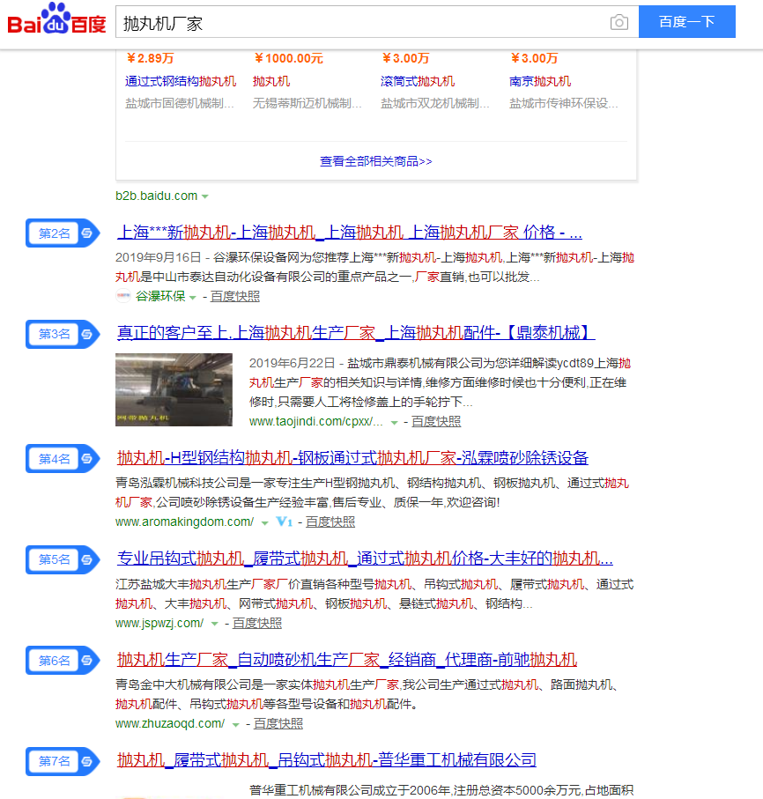Open 百度快照 for zhuzaoqd.com result
The width and height of the screenshot is (763, 799).
278,723
